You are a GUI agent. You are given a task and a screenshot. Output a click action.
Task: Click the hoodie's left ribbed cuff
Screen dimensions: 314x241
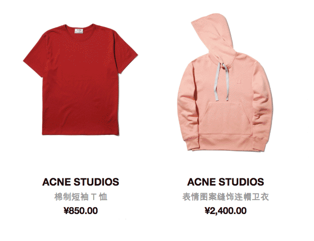[x=192, y=144]
